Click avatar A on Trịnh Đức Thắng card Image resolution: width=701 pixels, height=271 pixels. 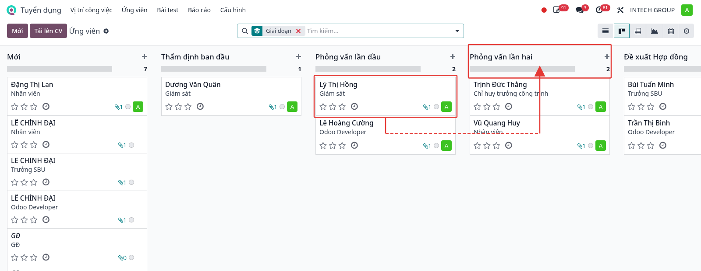click(x=601, y=107)
